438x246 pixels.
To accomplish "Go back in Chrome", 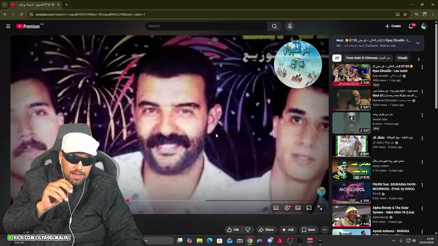I will pos(5,14).
